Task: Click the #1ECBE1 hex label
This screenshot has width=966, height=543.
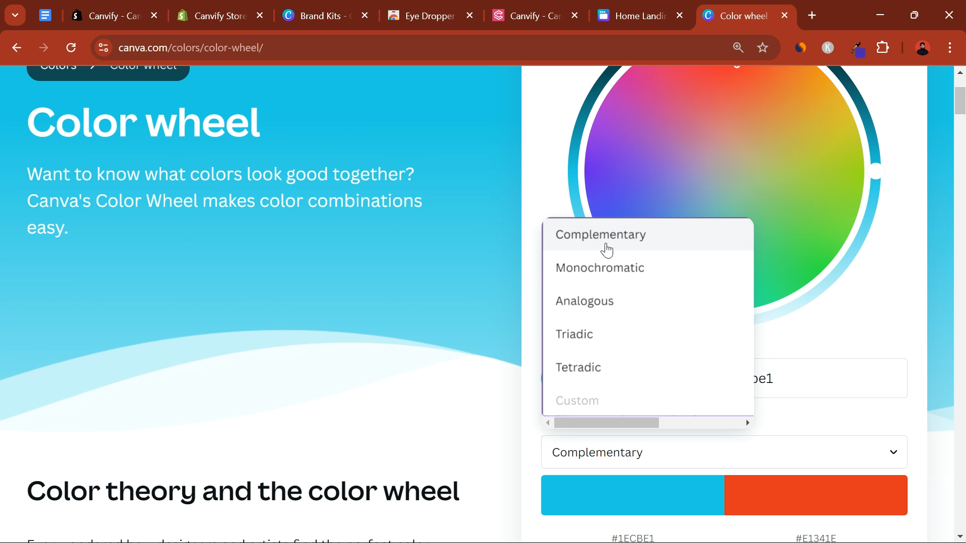Action: point(633,538)
